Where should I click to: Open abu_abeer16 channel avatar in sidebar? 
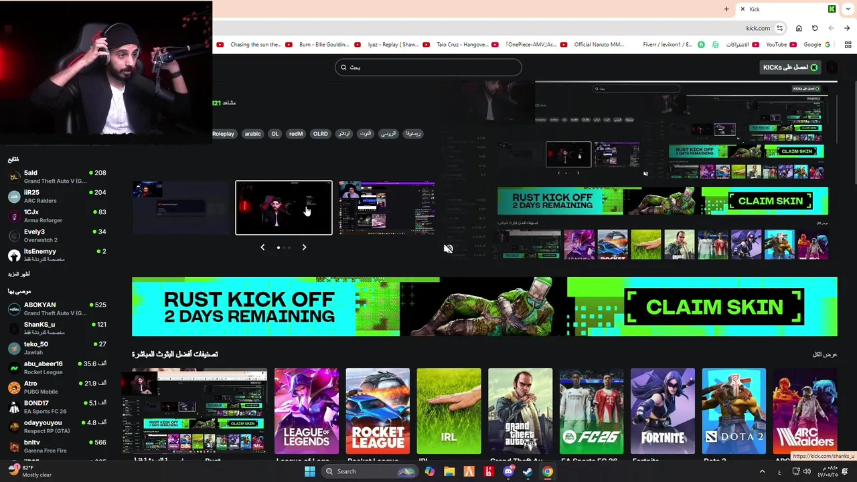pos(14,368)
